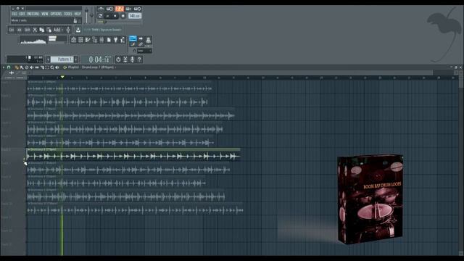Click the Playlist playback speaker tool

57,67
